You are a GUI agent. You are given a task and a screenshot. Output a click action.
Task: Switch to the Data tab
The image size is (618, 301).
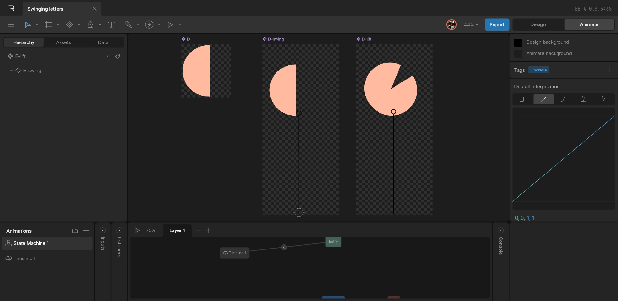pos(103,42)
